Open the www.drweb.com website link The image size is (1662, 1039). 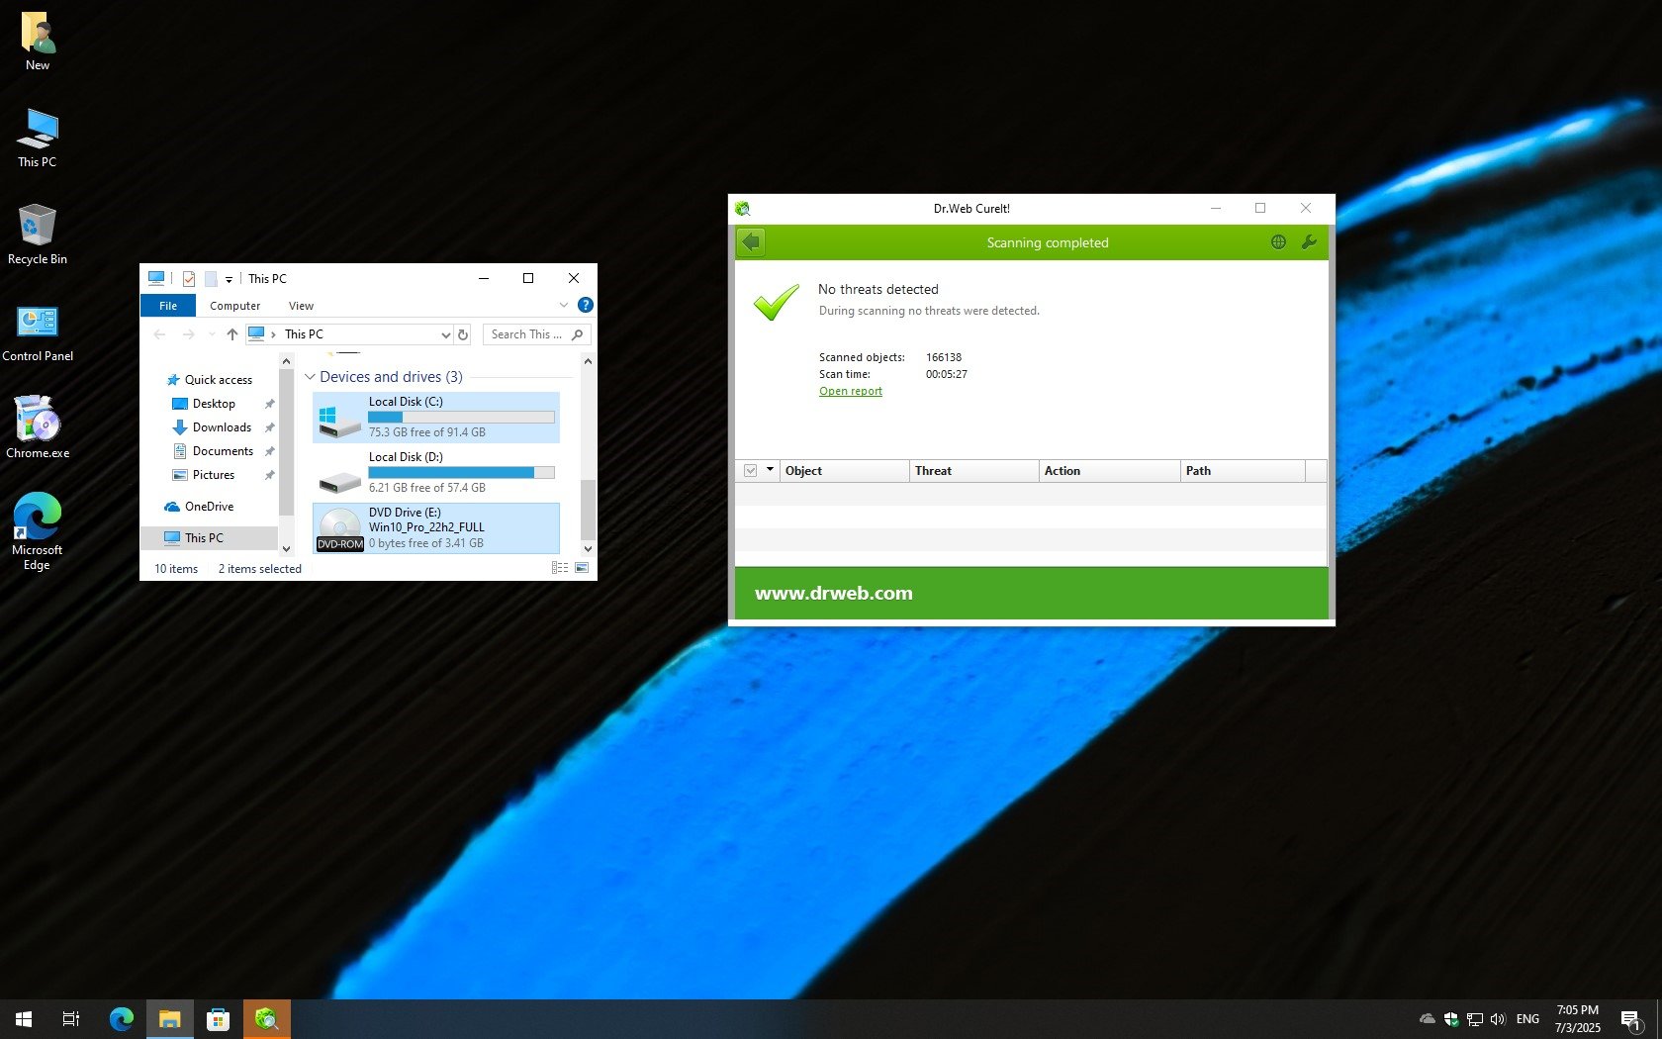pyautogui.click(x=834, y=593)
